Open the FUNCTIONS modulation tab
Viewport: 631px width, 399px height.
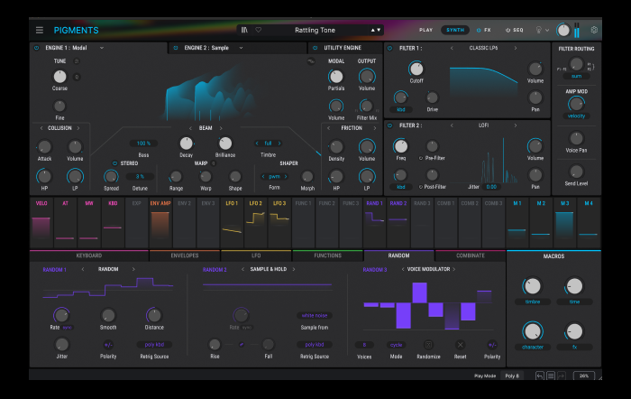click(x=327, y=255)
